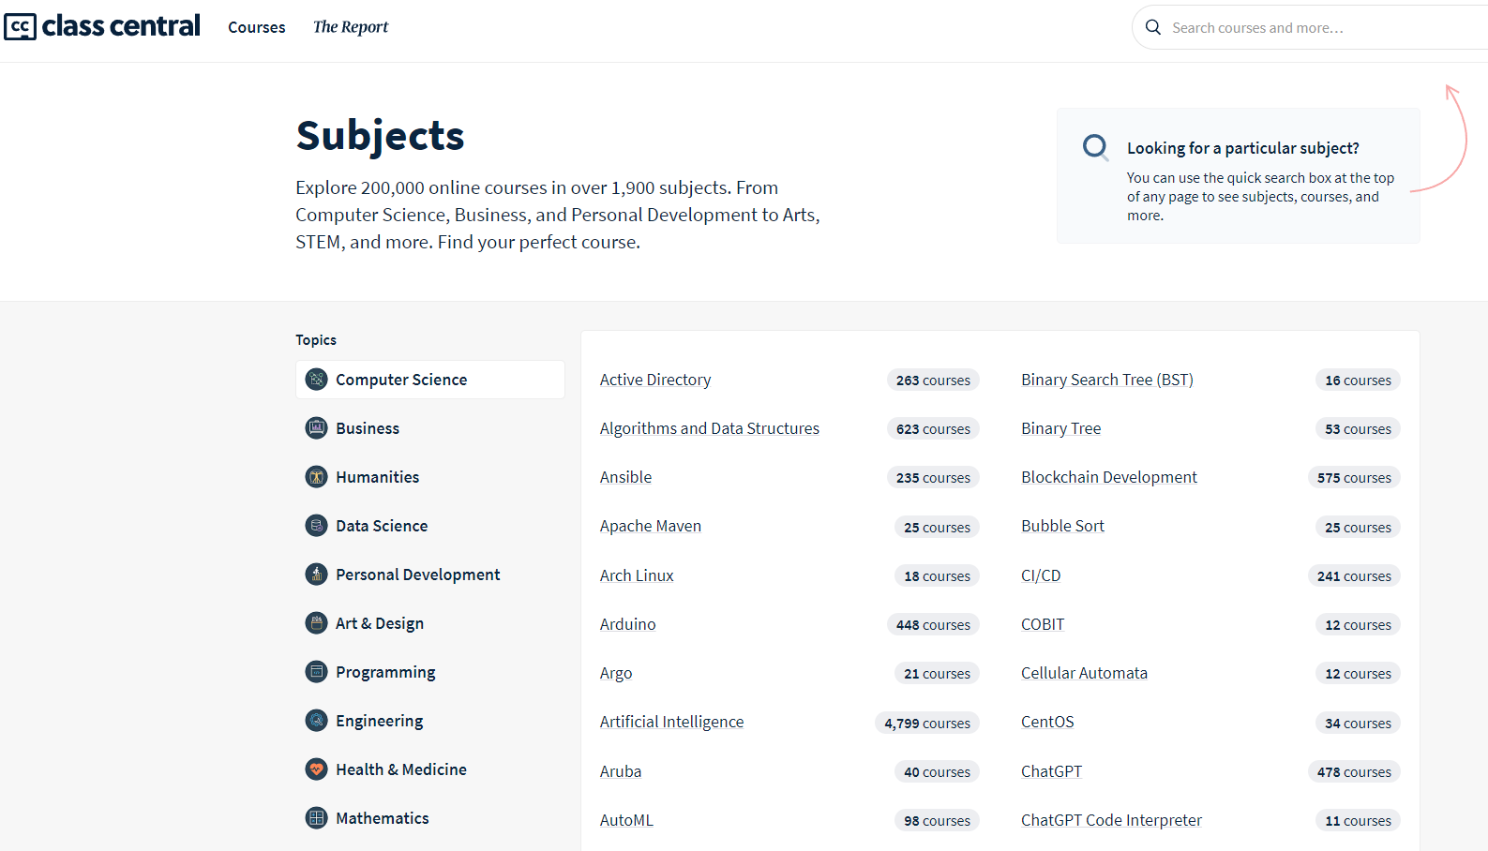Go to Blockchain Development courses

pos(1108,477)
